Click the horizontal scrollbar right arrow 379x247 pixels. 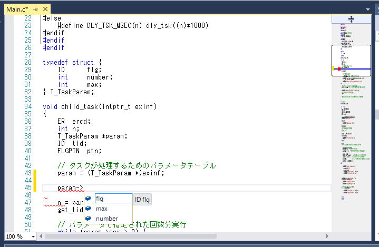coord(327,236)
